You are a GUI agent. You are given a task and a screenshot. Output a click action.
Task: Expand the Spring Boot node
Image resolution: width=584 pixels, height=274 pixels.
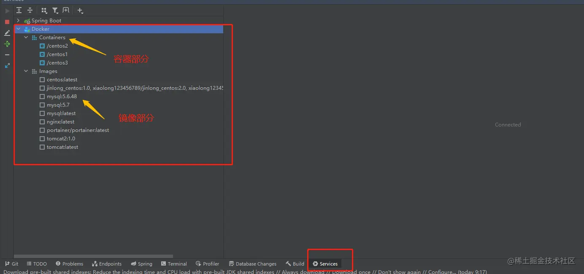(18, 20)
